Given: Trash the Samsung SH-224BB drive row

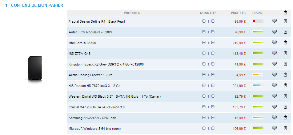Looking at the screenshot, I should tap(285, 118).
